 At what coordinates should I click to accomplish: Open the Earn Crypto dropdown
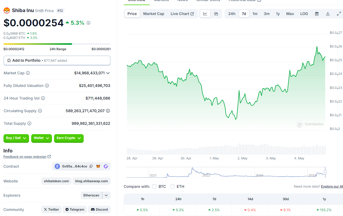click(x=69, y=138)
